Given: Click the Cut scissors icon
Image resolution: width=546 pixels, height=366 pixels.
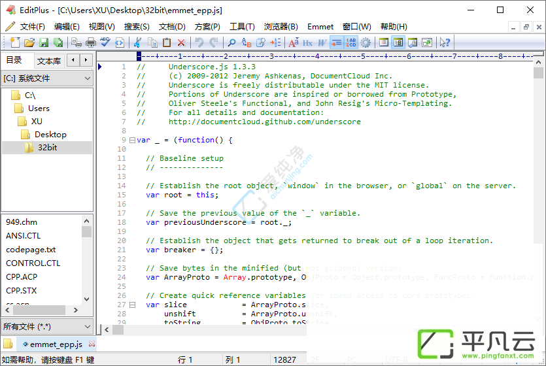Looking at the screenshot, I should click(137, 42).
